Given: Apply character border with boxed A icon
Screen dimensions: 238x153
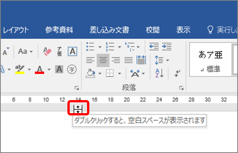Looking at the screenshot, I should [72, 51].
